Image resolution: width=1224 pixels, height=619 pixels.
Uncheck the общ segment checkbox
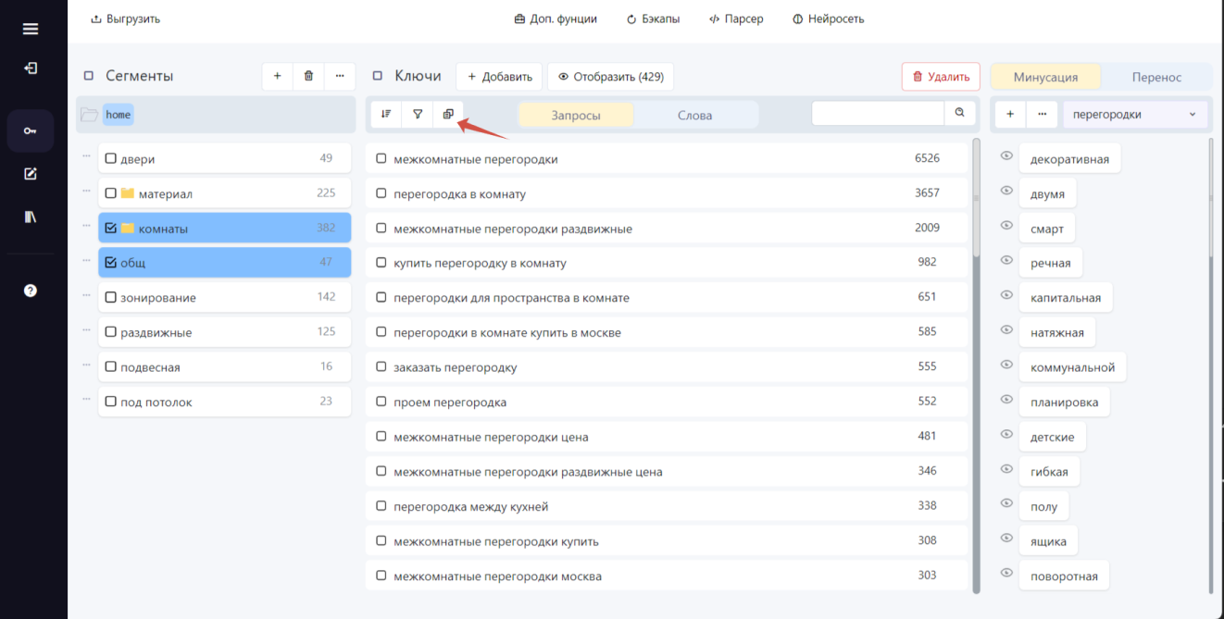point(111,263)
